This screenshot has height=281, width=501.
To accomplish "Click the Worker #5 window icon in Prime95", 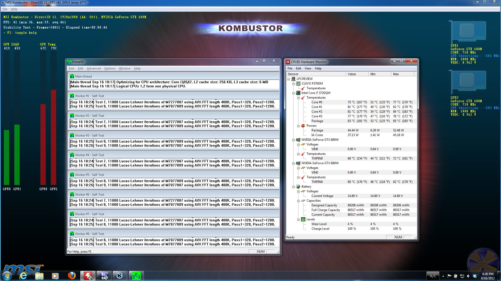I will pos(72,175).
